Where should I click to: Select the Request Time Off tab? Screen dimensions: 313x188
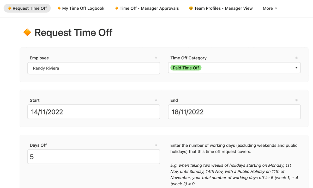pyautogui.click(x=29, y=8)
